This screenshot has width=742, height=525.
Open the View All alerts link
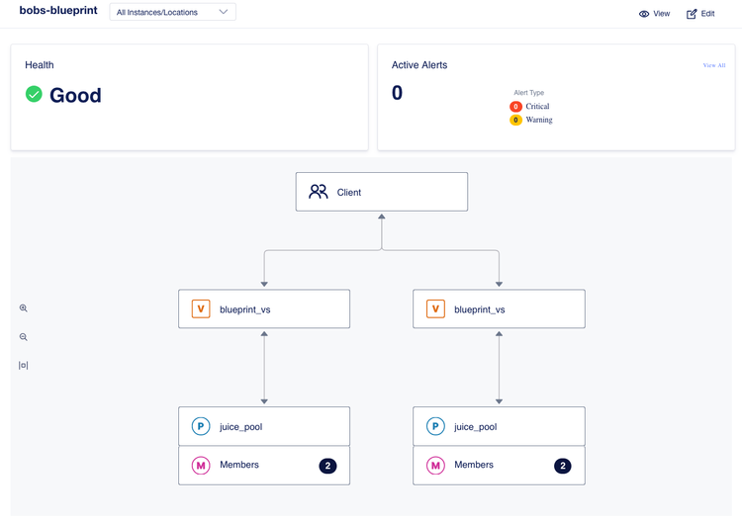point(714,65)
